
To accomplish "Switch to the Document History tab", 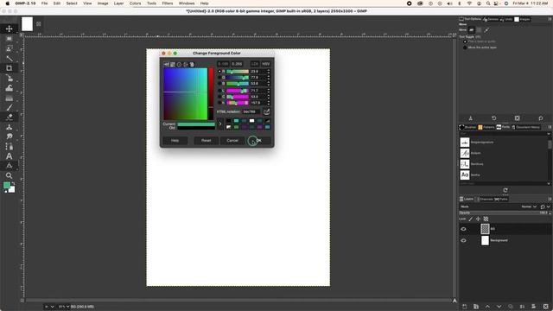I will click(x=525, y=127).
